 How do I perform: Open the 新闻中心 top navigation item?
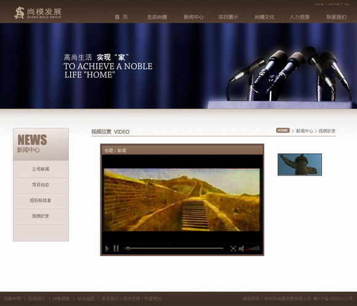point(193,17)
